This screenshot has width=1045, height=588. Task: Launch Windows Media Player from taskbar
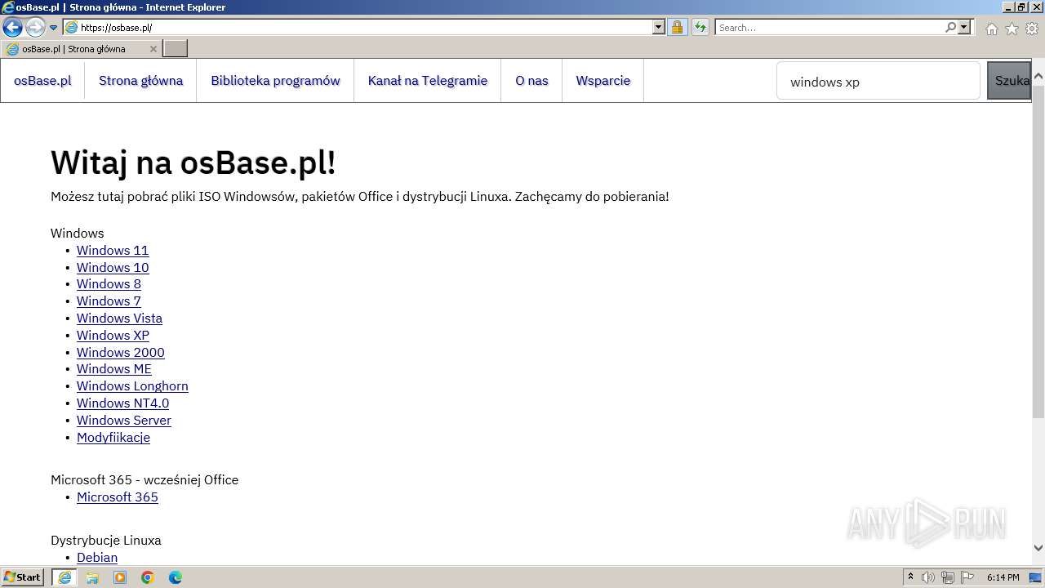coord(120,577)
